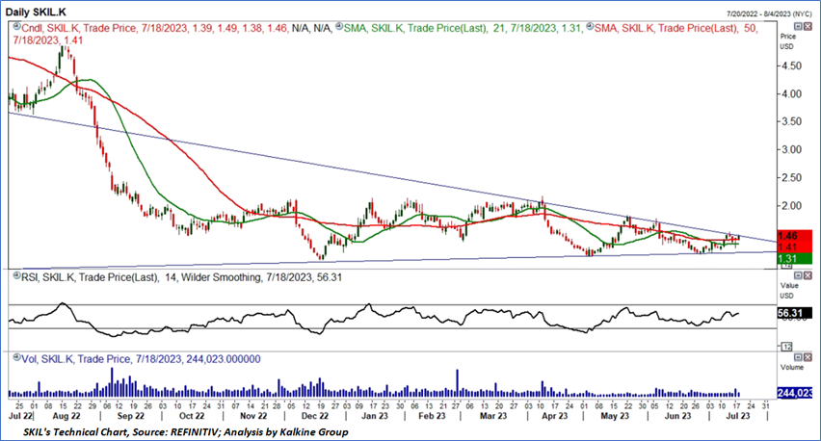The image size is (821, 441).
Task: Click the Mar 23 month label
Action: (493, 416)
